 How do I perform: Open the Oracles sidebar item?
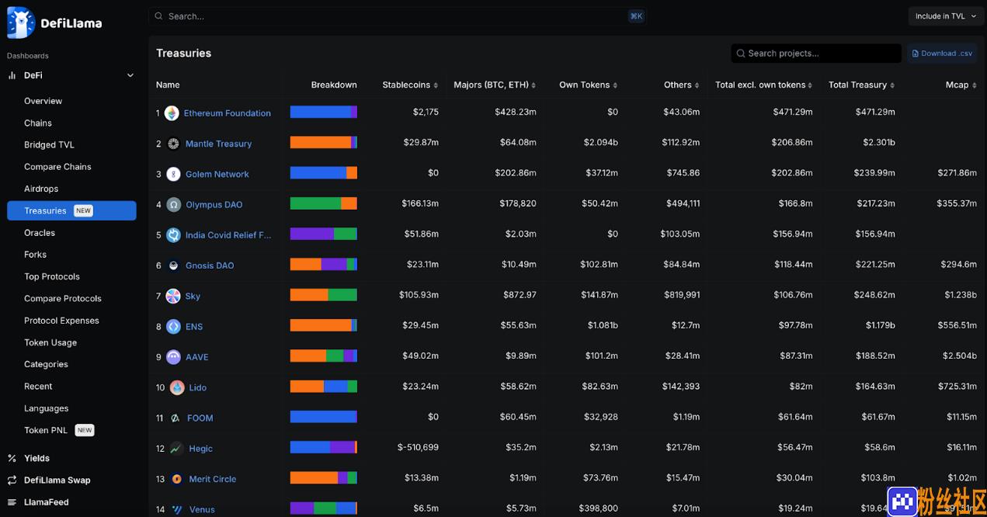40,233
